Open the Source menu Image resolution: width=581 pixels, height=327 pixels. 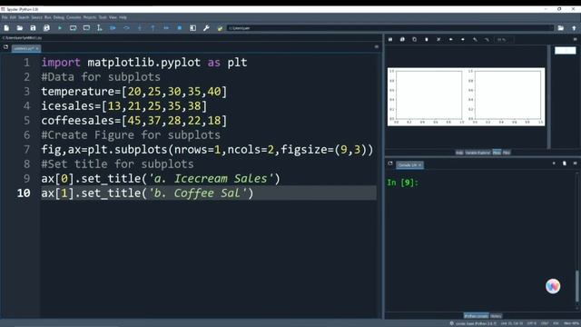click(36, 17)
